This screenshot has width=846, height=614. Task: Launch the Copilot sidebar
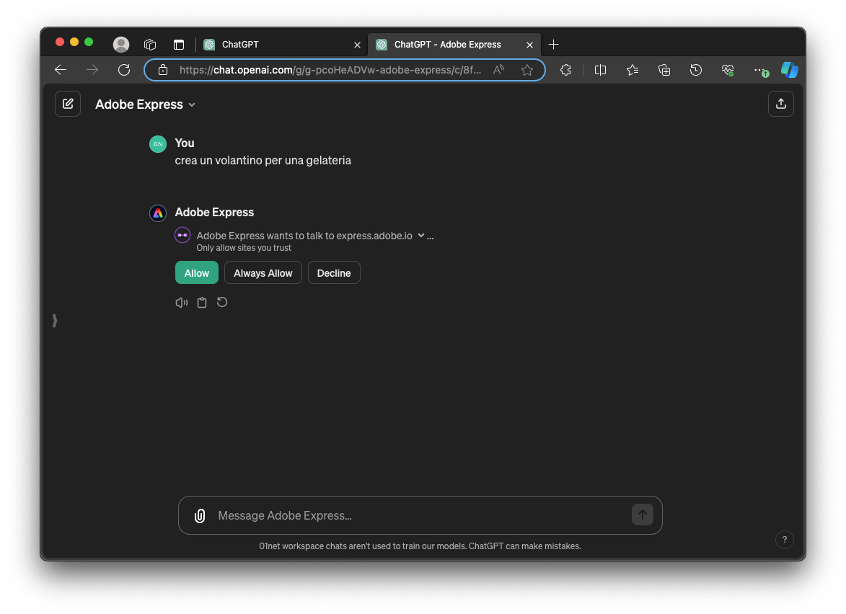pyautogui.click(x=789, y=70)
